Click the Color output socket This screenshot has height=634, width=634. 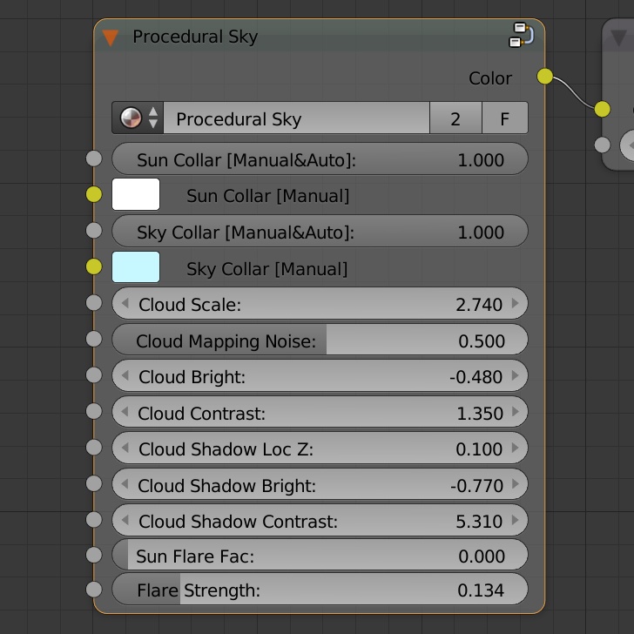pyautogui.click(x=545, y=77)
